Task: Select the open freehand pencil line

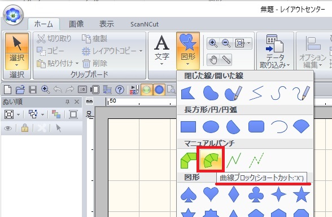Action: [x=301, y=93]
